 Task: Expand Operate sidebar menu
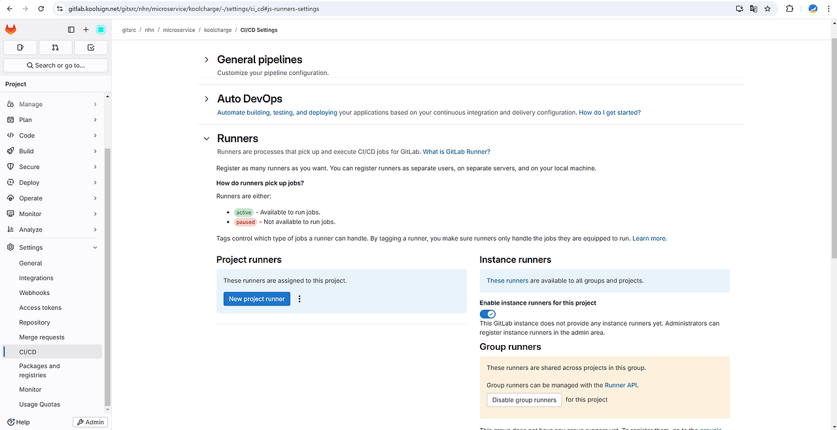pos(52,198)
